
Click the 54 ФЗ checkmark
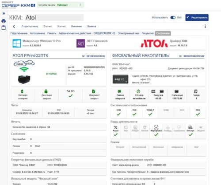pos(71,96)
